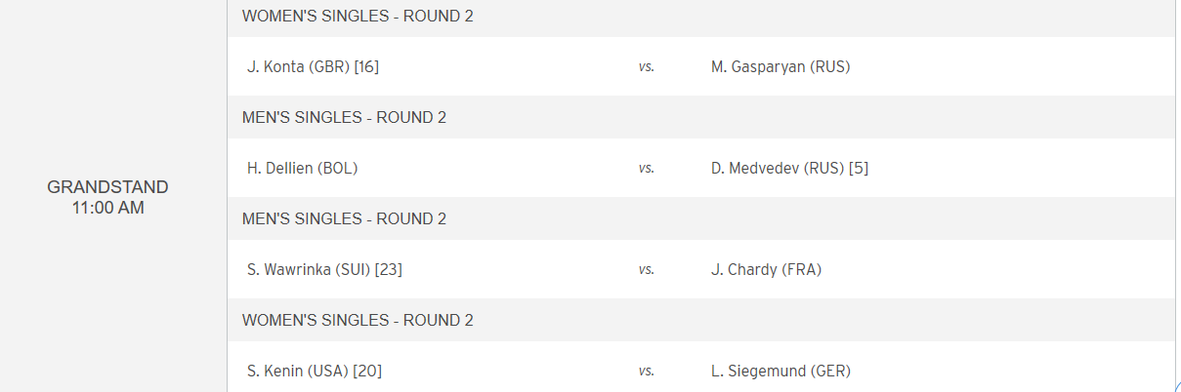Click Women's Singles header above Konta match
This screenshot has width=1181, height=392.
[358, 17]
